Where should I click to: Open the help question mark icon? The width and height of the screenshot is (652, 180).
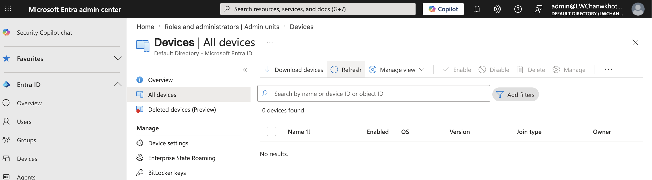(x=518, y=9)
